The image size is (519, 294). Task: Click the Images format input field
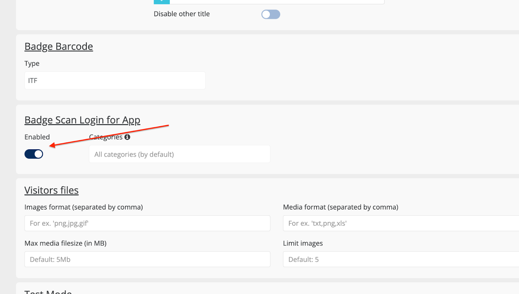(x=147, y=223)
